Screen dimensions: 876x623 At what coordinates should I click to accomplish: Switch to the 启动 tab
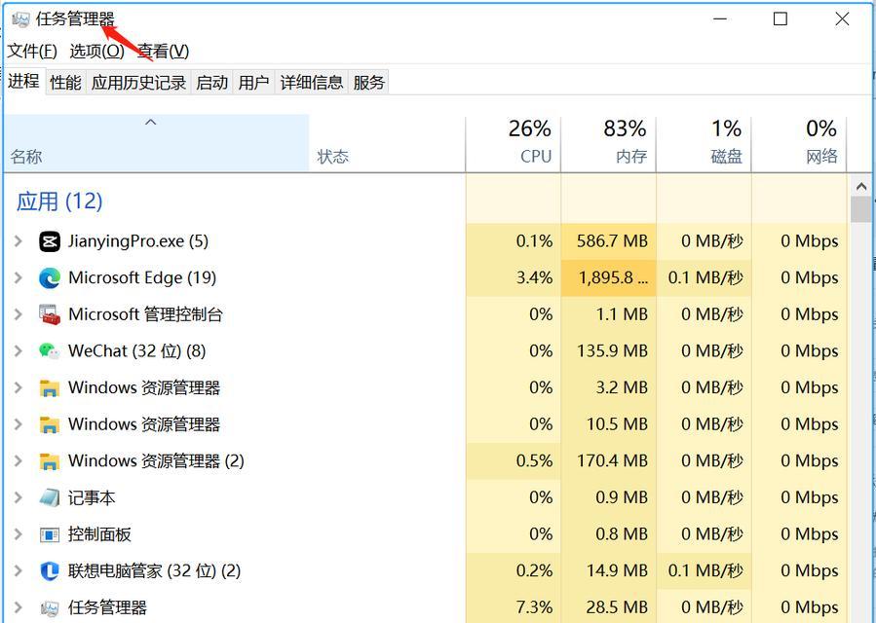[211, 83]
